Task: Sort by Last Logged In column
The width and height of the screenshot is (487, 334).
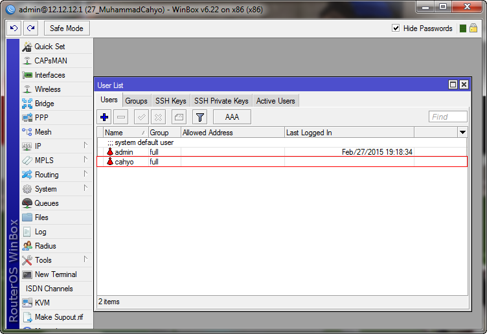Action: (x=349, y=133)
